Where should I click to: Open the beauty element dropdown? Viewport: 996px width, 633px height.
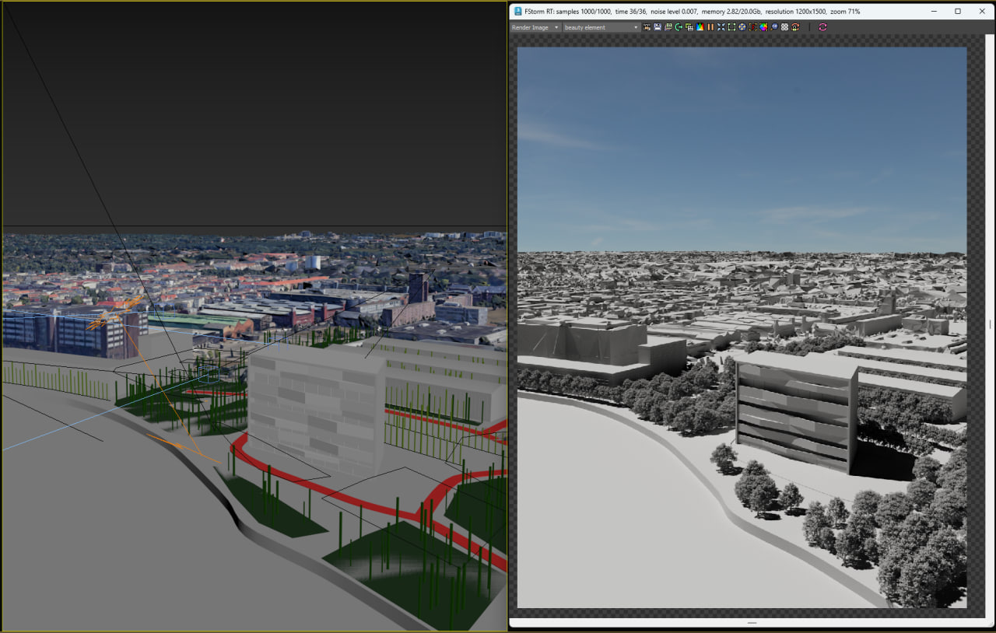point(601,27)
